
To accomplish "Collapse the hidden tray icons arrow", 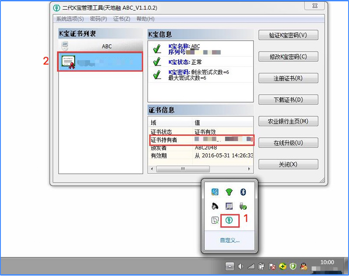I will (x=229, y=266).
